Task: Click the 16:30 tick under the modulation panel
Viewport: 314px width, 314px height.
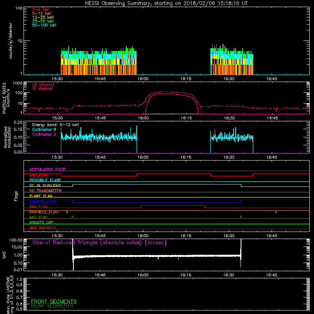Action: [229, 157]
